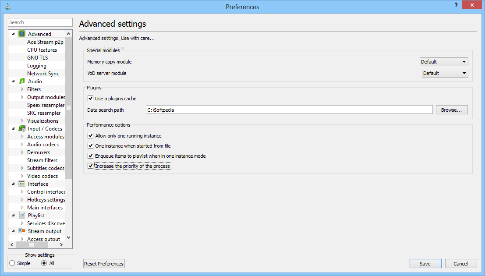The height and width of the screenshot is (276, 485).
Task: Select Main interfaces tree item
Action: pyautogui.click(x=45, y=208)
